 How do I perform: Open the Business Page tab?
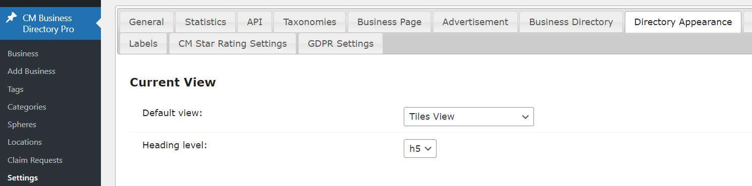(x=389, y=22)
